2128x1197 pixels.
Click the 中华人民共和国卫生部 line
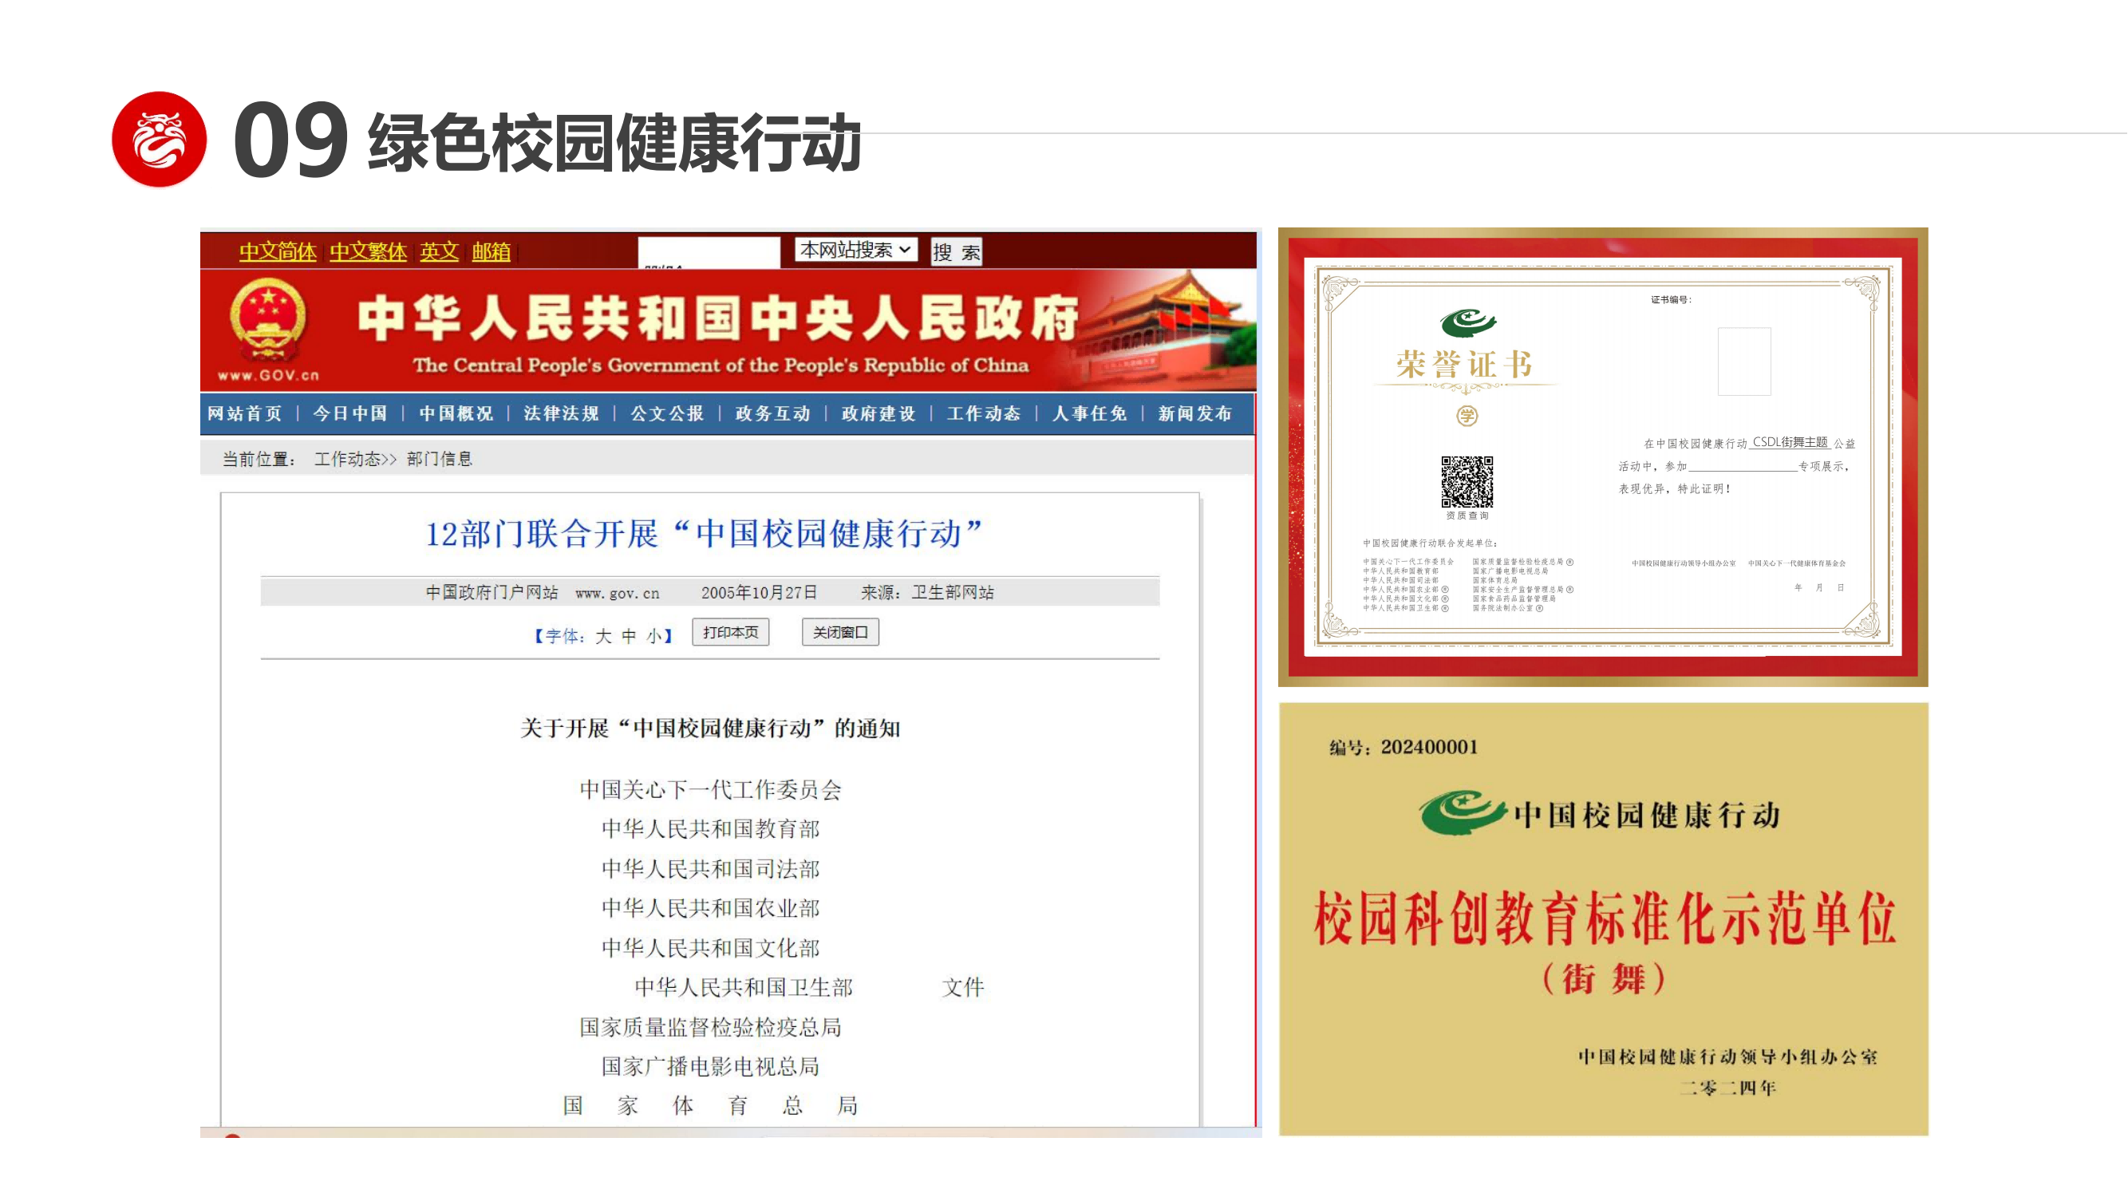tap(744, 988)
